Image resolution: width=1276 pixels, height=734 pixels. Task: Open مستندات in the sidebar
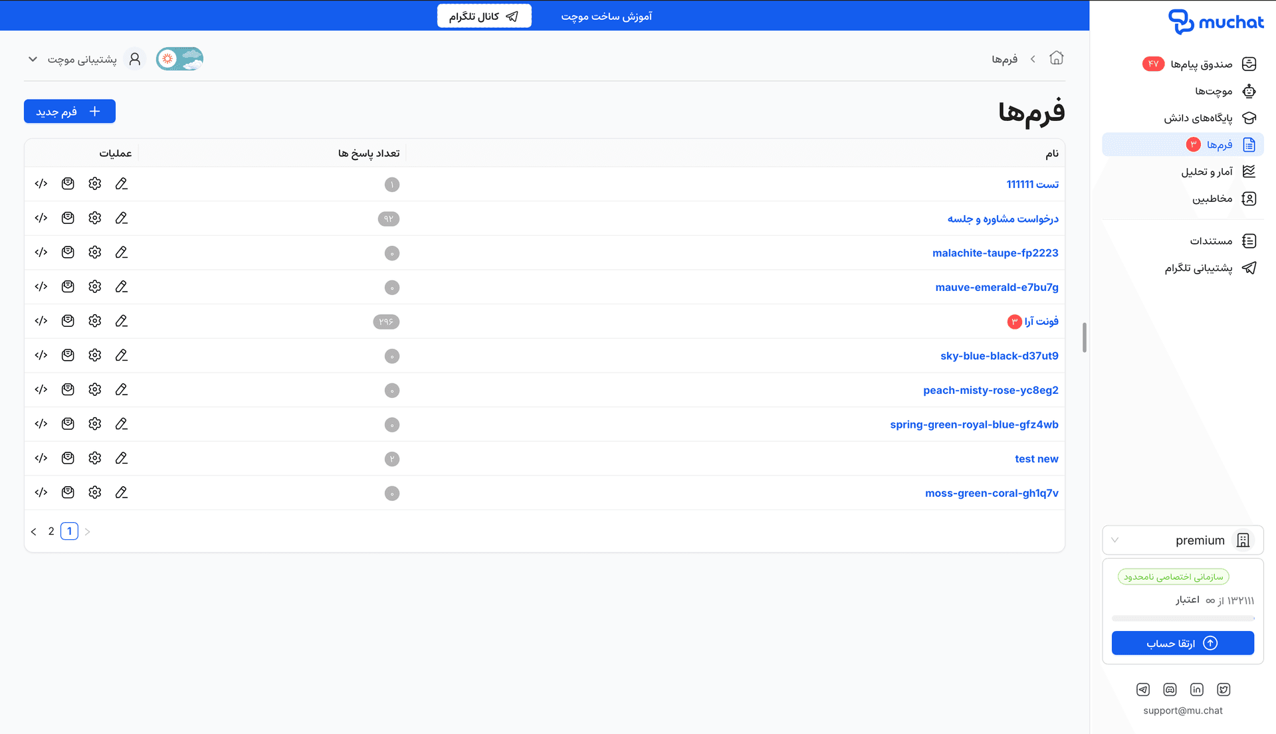1182,240
